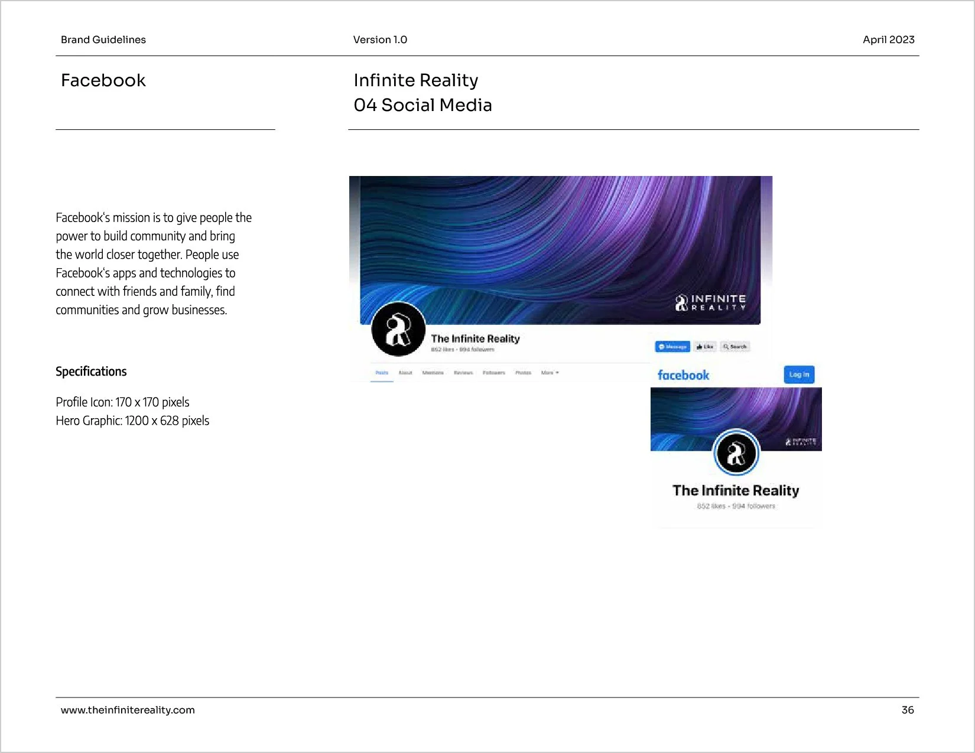Click page number 36 in footer
This screenshot has height=753, width=975.
(908, 710)
